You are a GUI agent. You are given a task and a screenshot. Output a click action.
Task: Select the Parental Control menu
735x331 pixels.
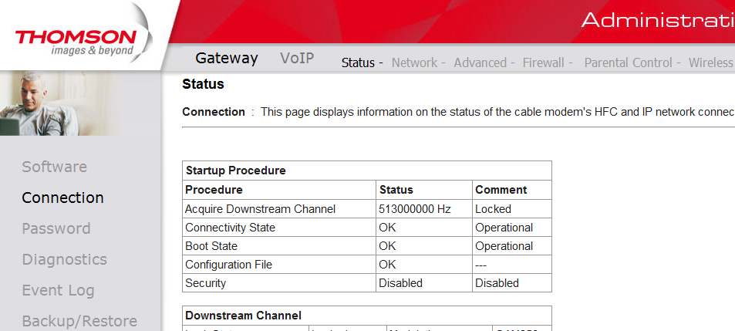(629, 63)
